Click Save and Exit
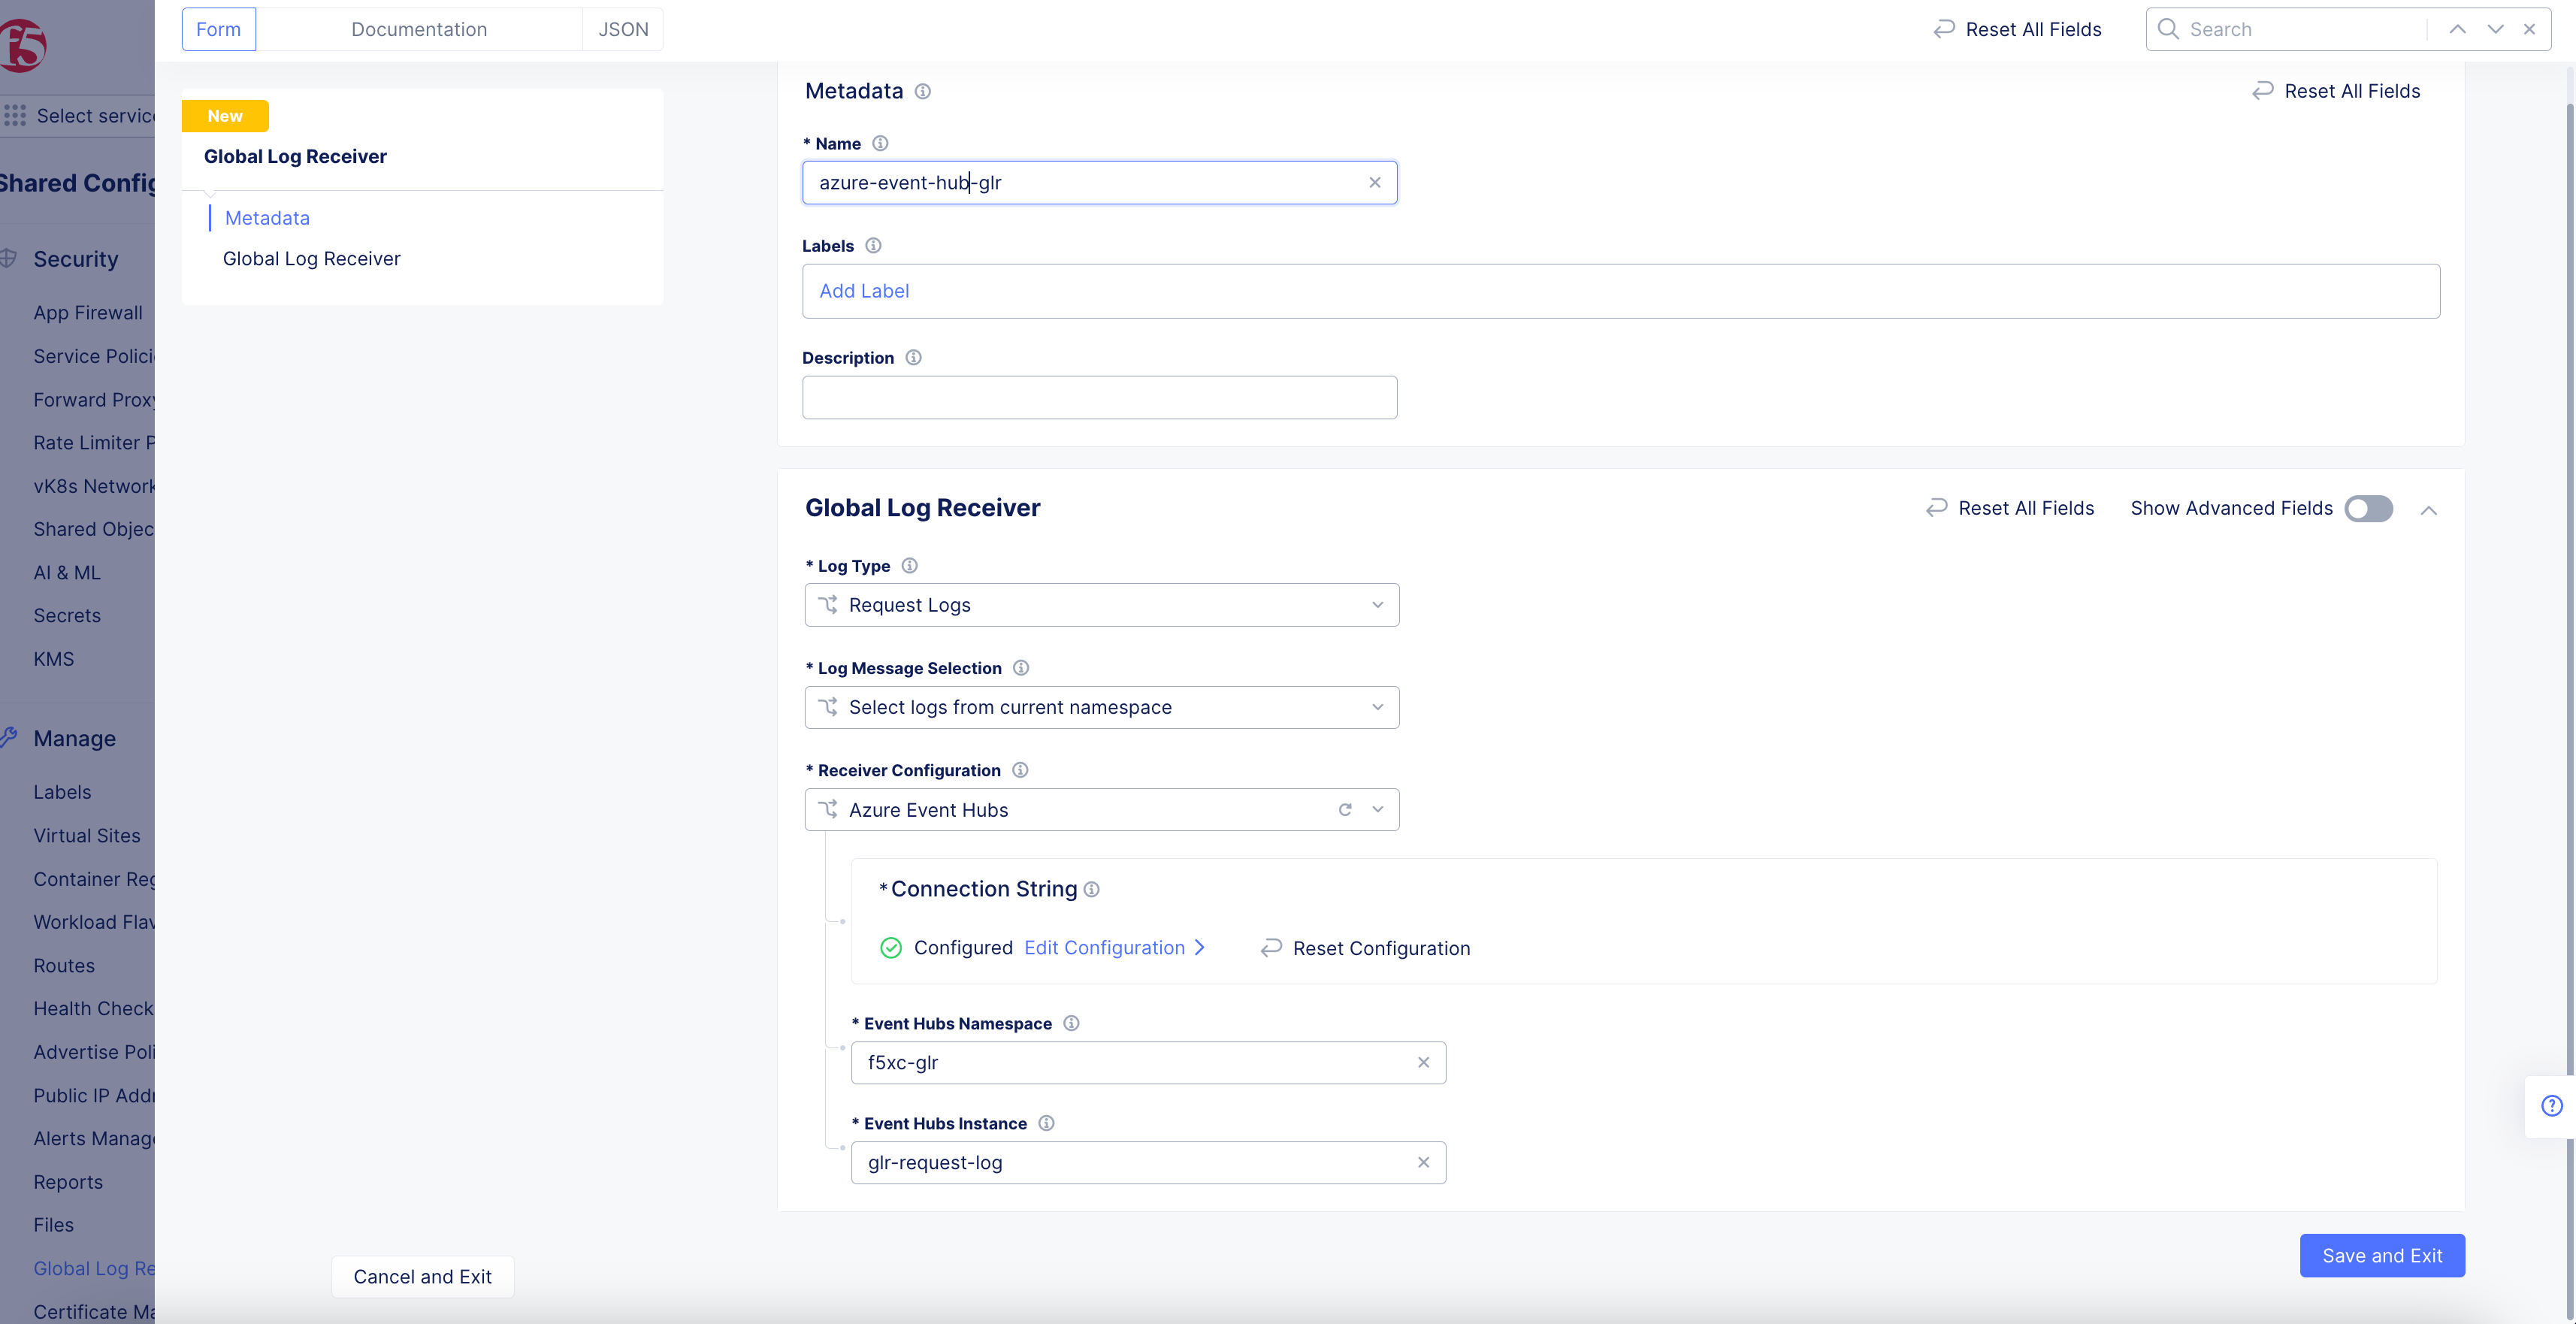 click(2382, 1255)
